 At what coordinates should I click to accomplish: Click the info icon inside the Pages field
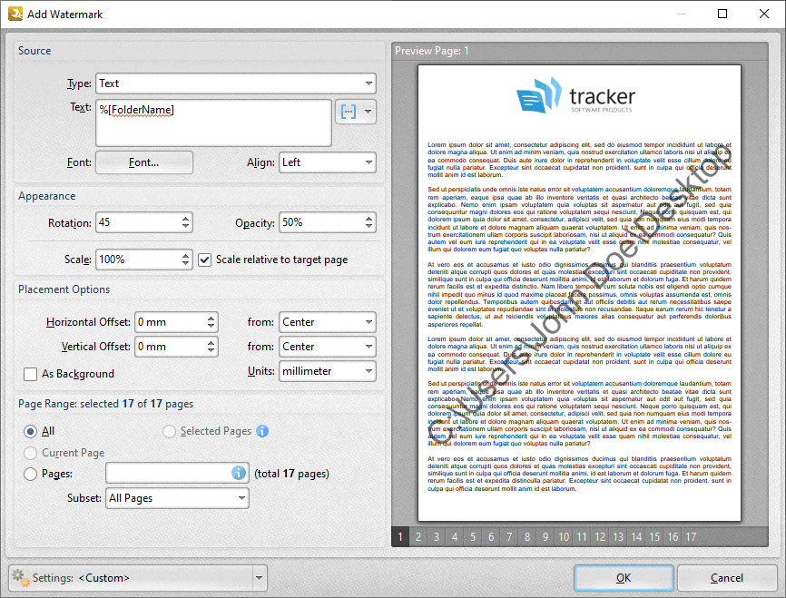pyautogui.click(x=238, y=473)
